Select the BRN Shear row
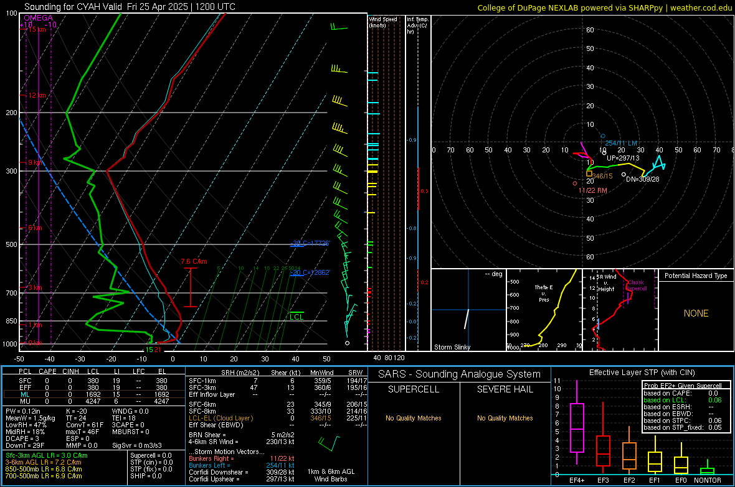 (x=242, y=435)
